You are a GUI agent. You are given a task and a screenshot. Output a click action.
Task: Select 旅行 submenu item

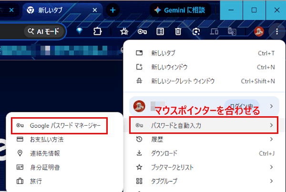[x=64, y=181]
